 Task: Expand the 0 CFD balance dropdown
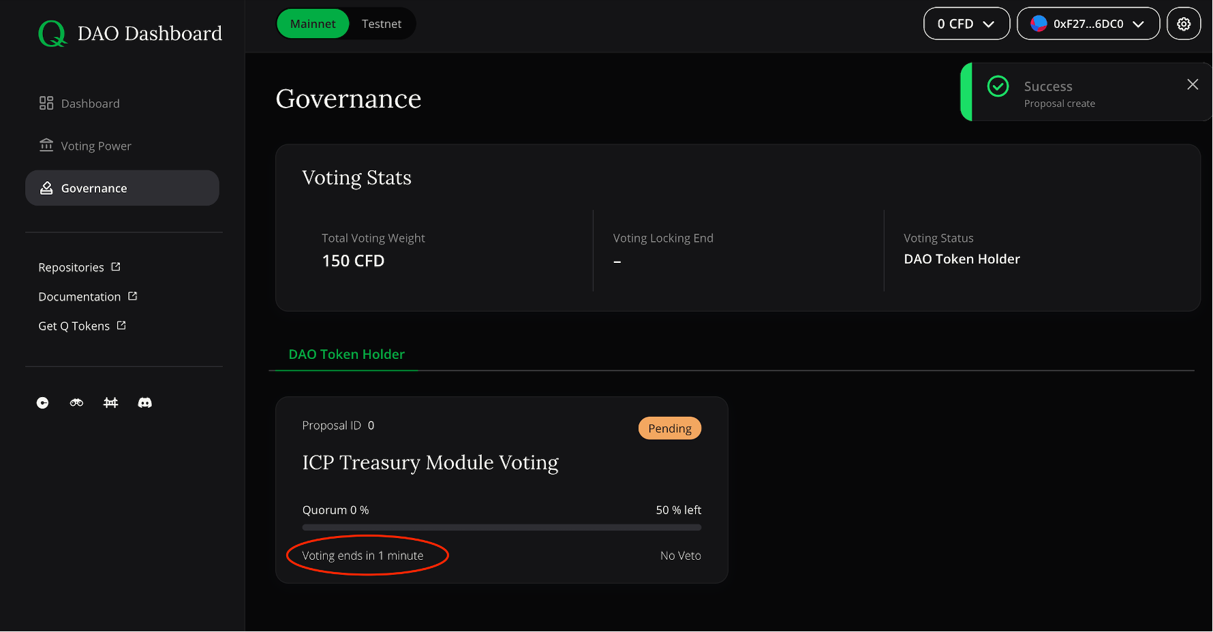coord(966,24)
